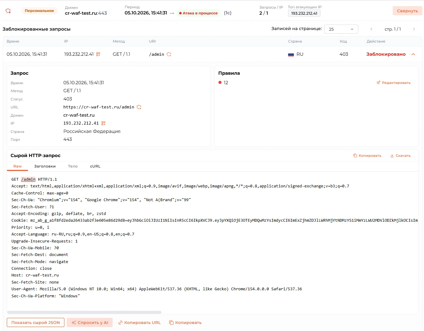424x331 pixels.
Task: Click the port value 443 in Запрос
Action: [67, 139]
